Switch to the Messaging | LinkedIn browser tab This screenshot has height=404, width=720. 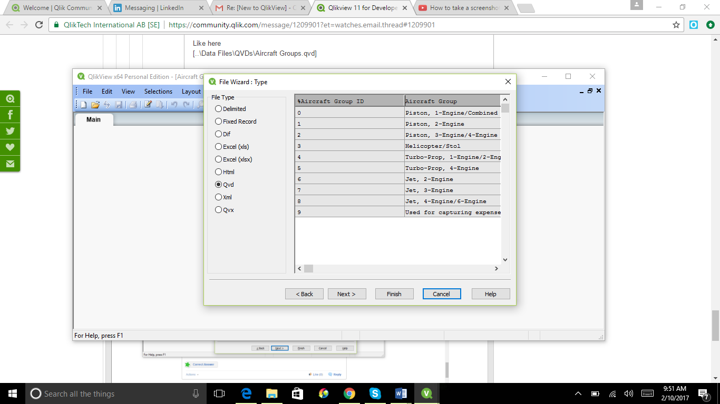(x=158, y=8)
